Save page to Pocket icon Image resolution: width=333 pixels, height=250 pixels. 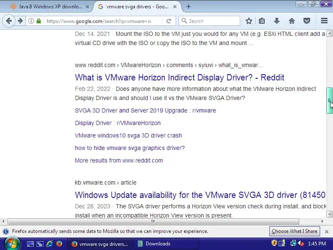coord(307,21)
